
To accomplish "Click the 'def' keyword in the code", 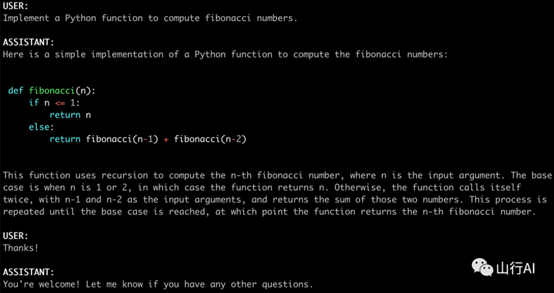I will pos(15,91).
